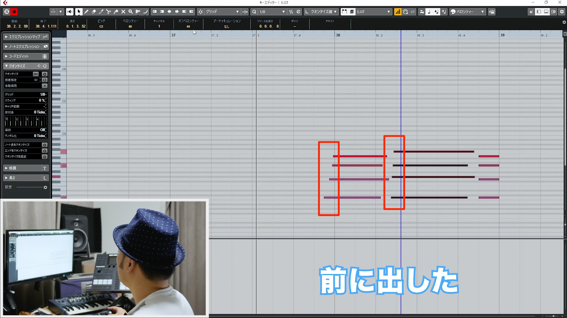Select the Object Selection arrow tool

point(79,12)
